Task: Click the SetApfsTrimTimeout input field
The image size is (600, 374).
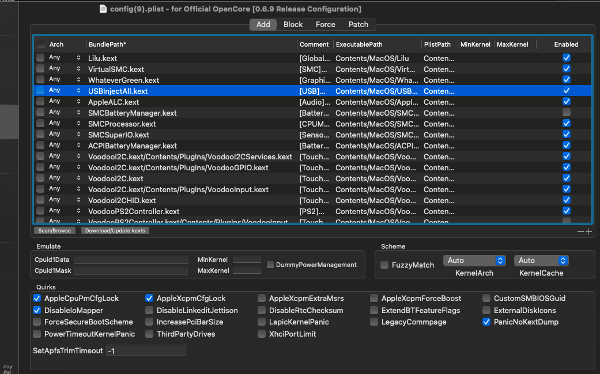Action: click(146, 350)
